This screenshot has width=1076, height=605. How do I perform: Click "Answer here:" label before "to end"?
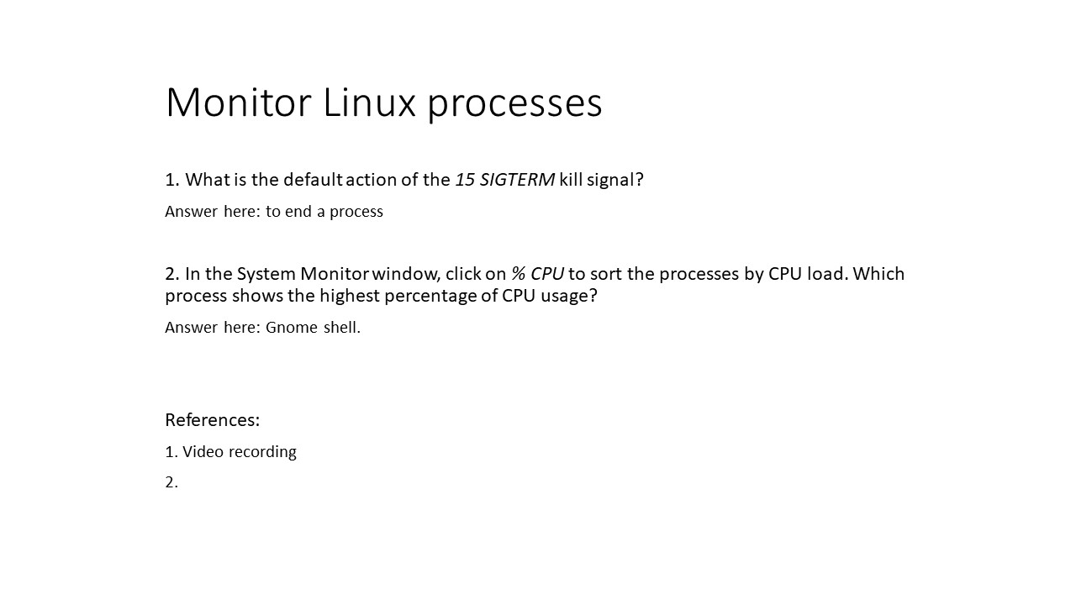[213, 212]
